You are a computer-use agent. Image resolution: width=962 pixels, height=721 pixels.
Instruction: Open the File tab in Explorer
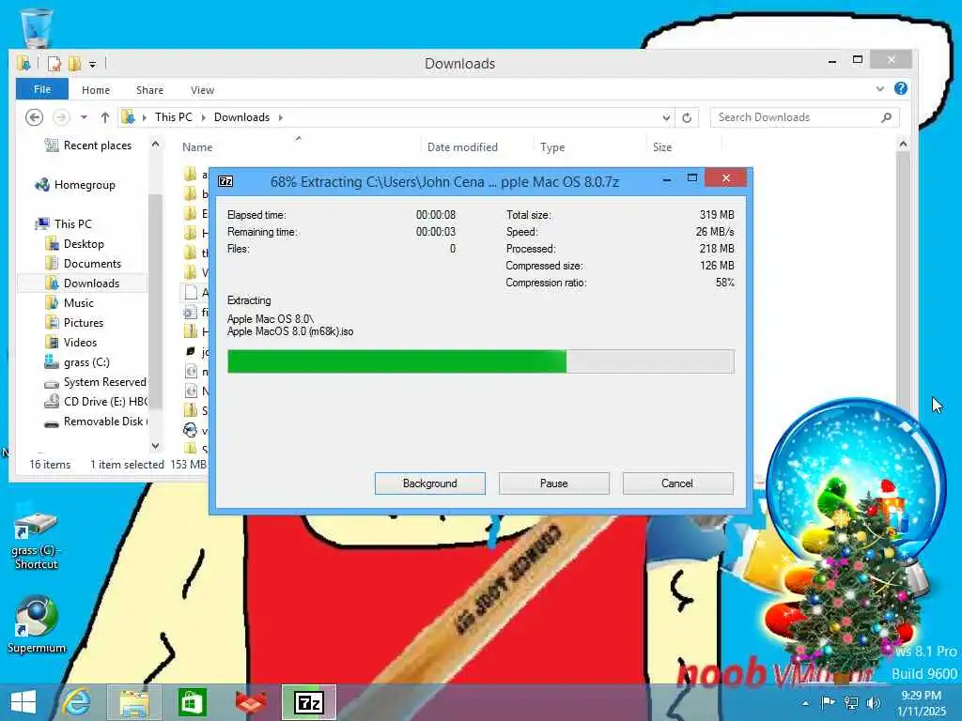pyautogui.click(x=41, y=89)
